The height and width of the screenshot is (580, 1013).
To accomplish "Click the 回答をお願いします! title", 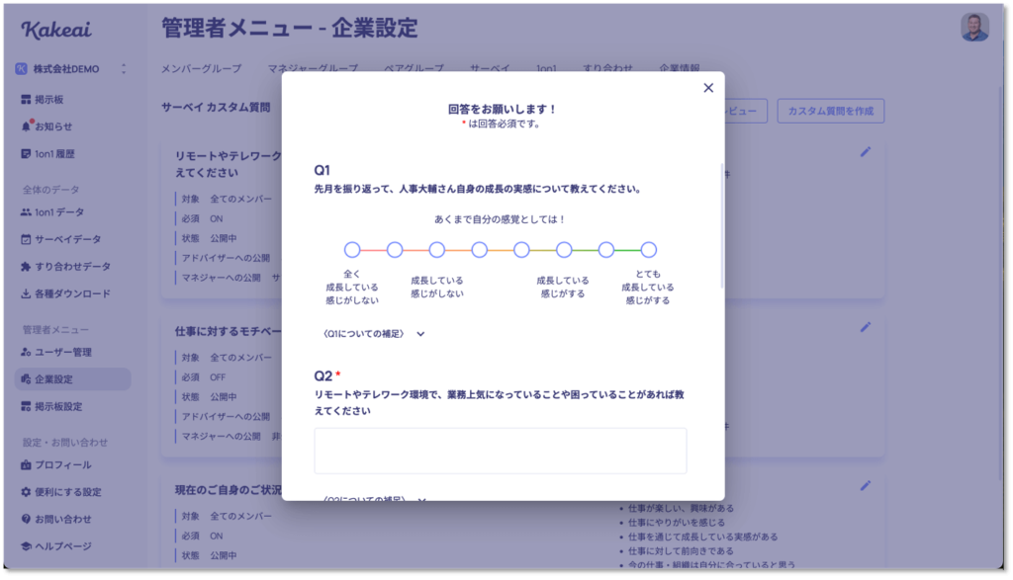I will 502,109.
